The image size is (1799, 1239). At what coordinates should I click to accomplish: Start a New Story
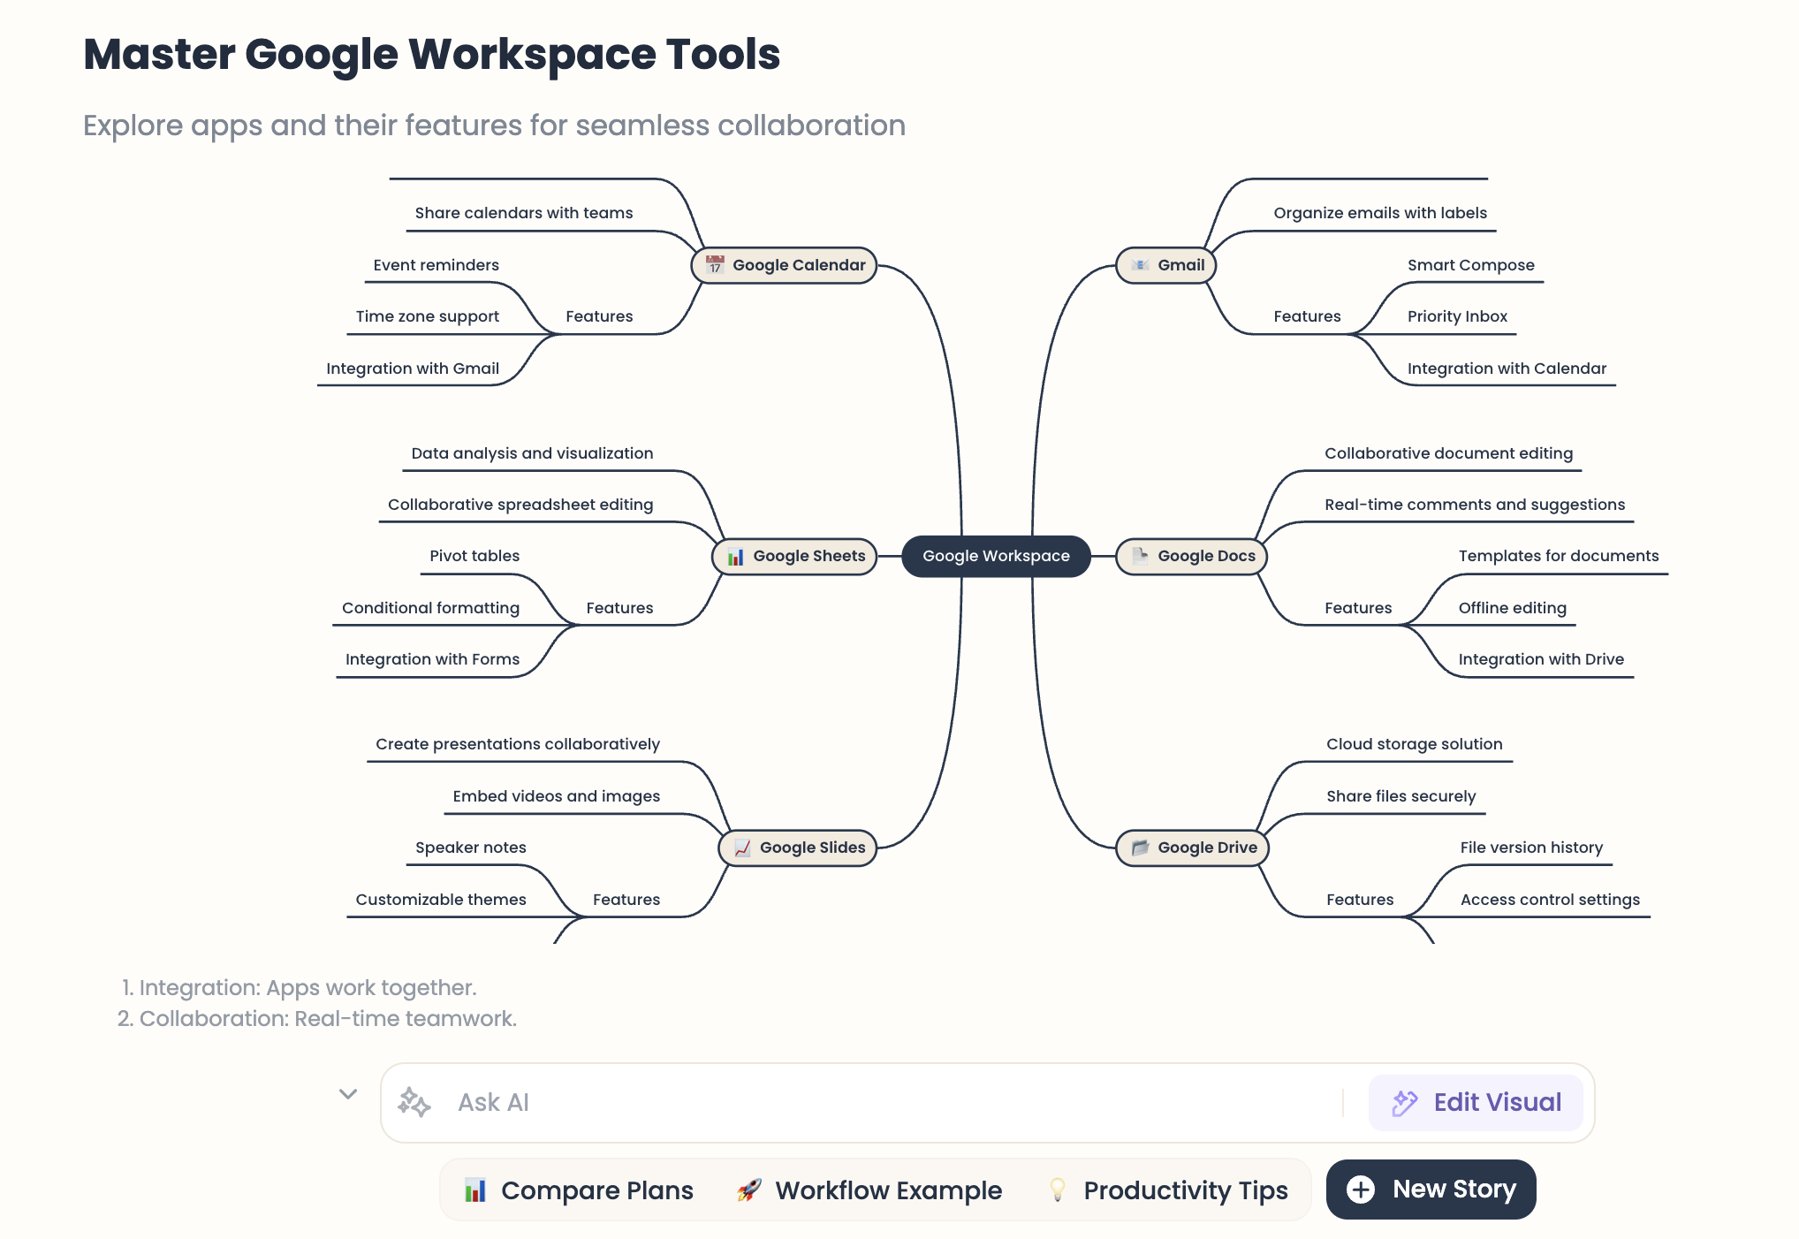(1431, 1190)
